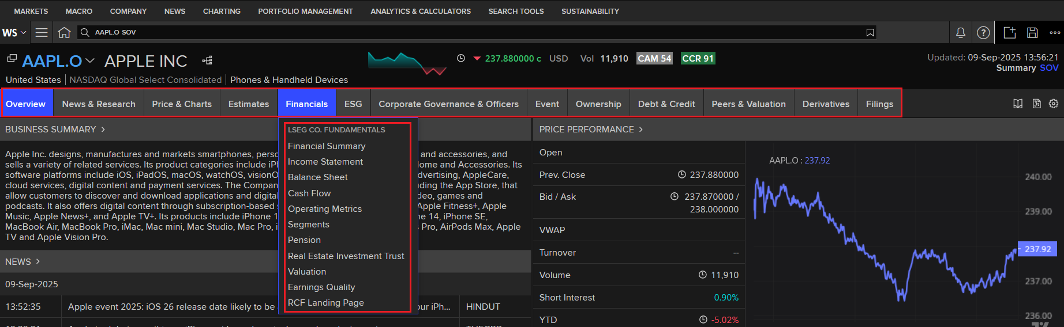Open company tree icon beside APPLE INC
This screenshot has width=1064, height=327.
coord(207,60)
